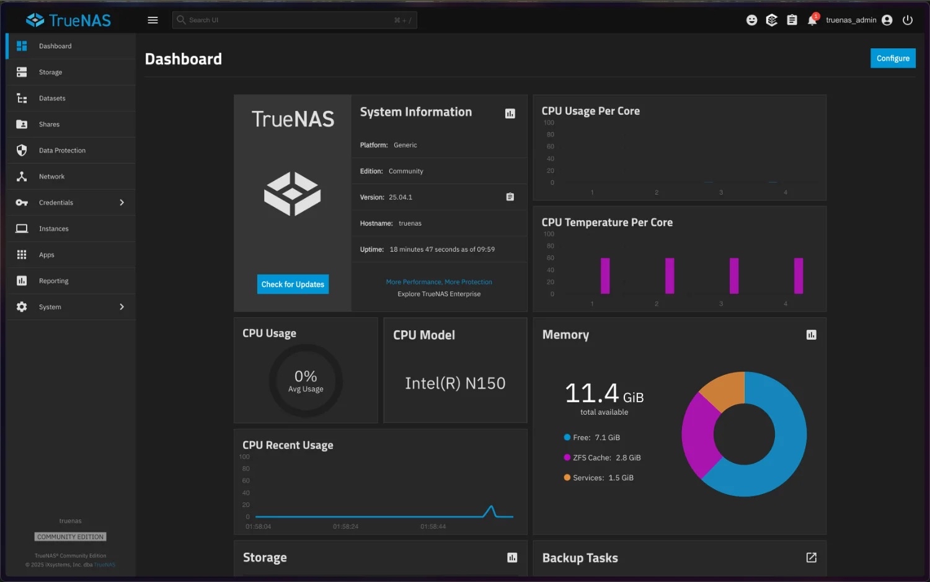This screenshot has width=930, height=582.
Task: Open the alerts bell icon
Action: tap(812, 20)
